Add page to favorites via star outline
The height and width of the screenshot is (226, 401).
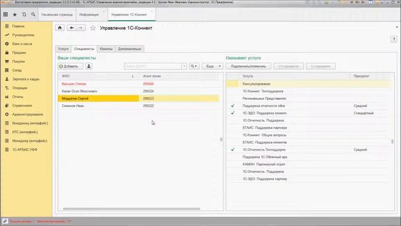pos(93,28)
